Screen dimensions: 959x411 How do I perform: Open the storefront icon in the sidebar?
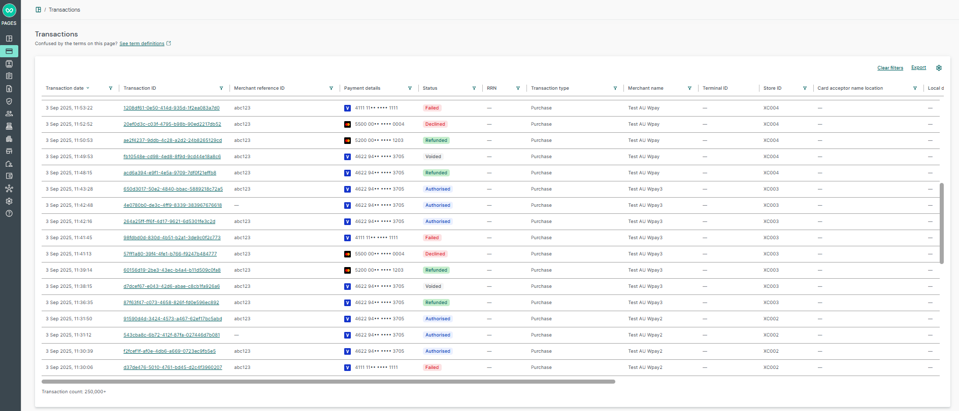pos(9,151)
